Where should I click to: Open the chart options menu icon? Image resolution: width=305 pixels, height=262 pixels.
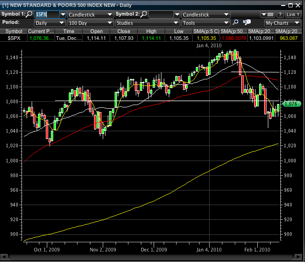point(267,15)
